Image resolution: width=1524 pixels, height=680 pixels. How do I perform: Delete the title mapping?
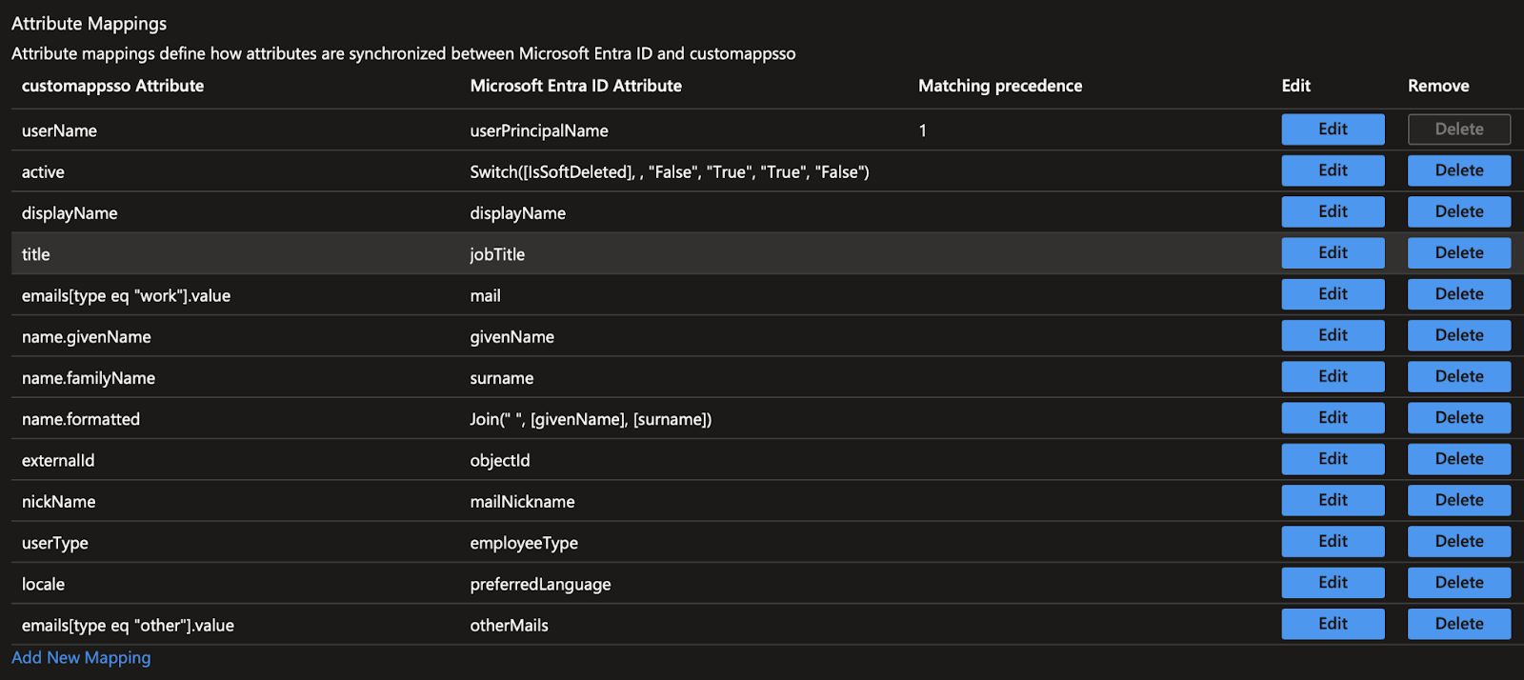coord(1459,252)
